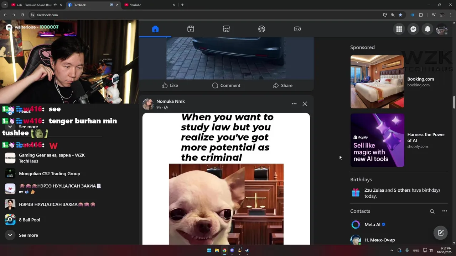Image resolution: width=456 pixels, height=256 pixels.
Task: Share the car photo post
Action: [283, 85]
